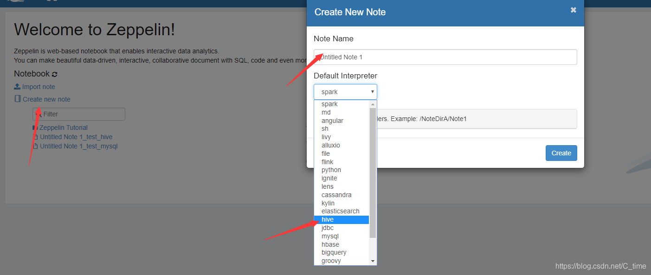Select lens interpreter option
Image resolution: width=651 pixels, height=275 pixels.
pos(342,186)
